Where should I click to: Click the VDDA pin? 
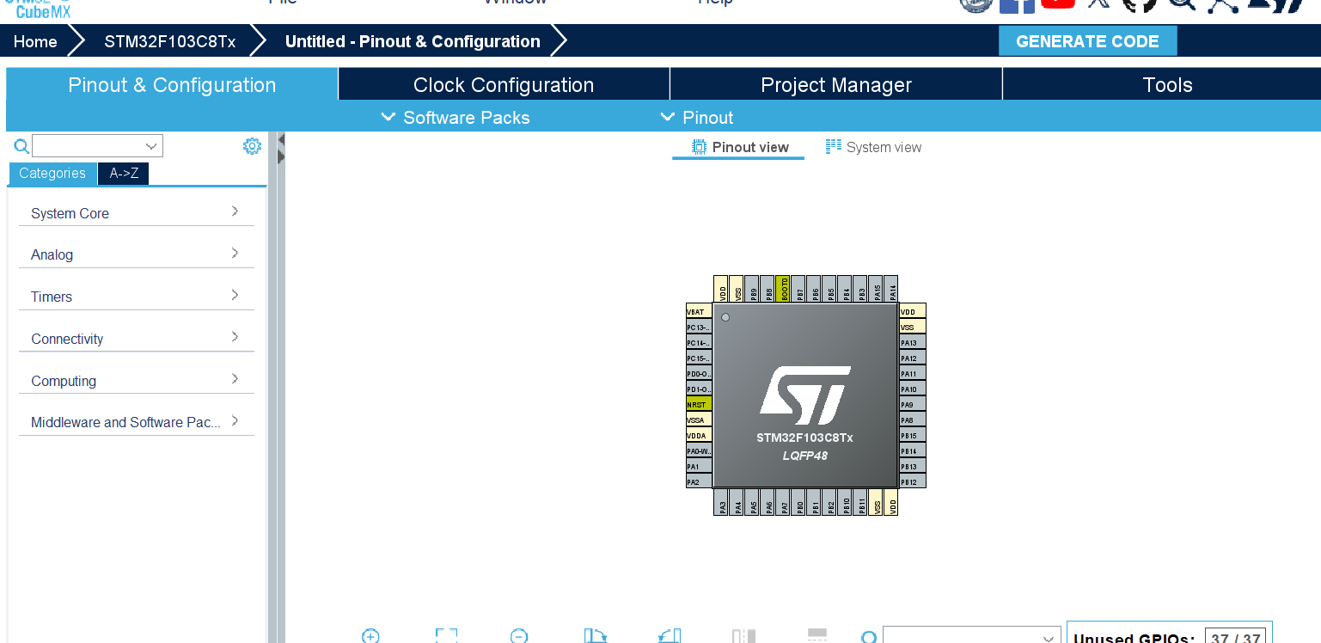coord(699,435)
